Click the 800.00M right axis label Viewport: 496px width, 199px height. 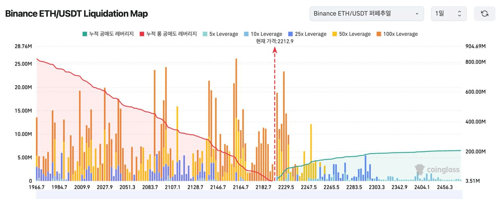coord(475,62)
